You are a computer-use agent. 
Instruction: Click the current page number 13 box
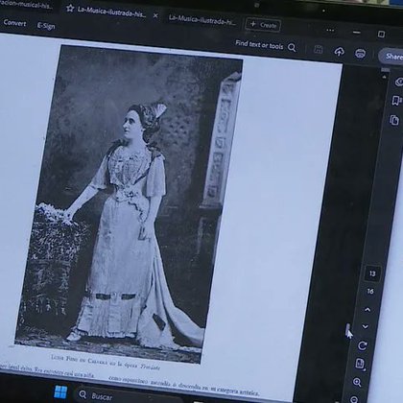coord(372,273)
